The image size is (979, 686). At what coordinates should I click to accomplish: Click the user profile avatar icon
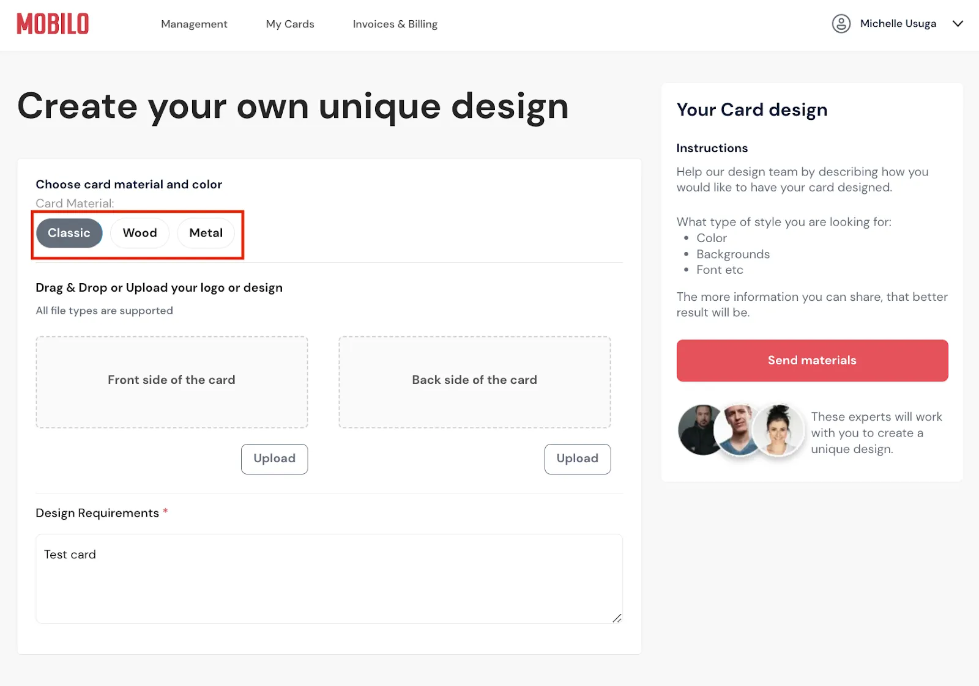(x=841, y=24)
